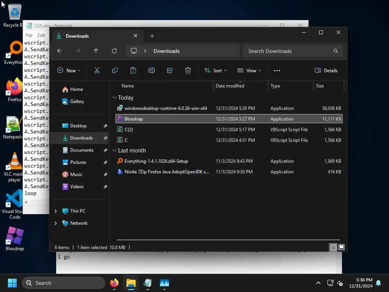
Task: Click the PC icon in address bar
Action: 134,51
